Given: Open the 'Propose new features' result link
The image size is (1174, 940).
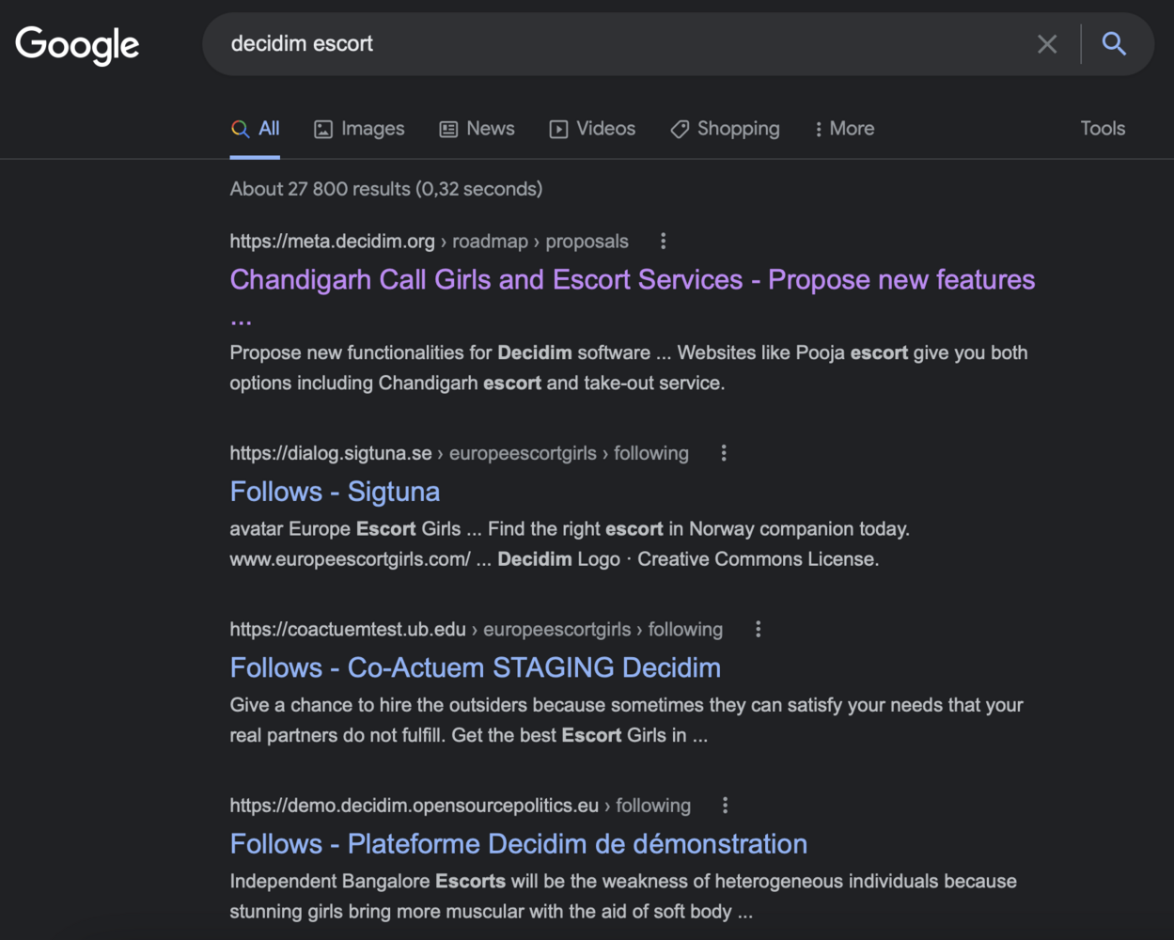Looking at the screenshot, I should coord(632,280).
